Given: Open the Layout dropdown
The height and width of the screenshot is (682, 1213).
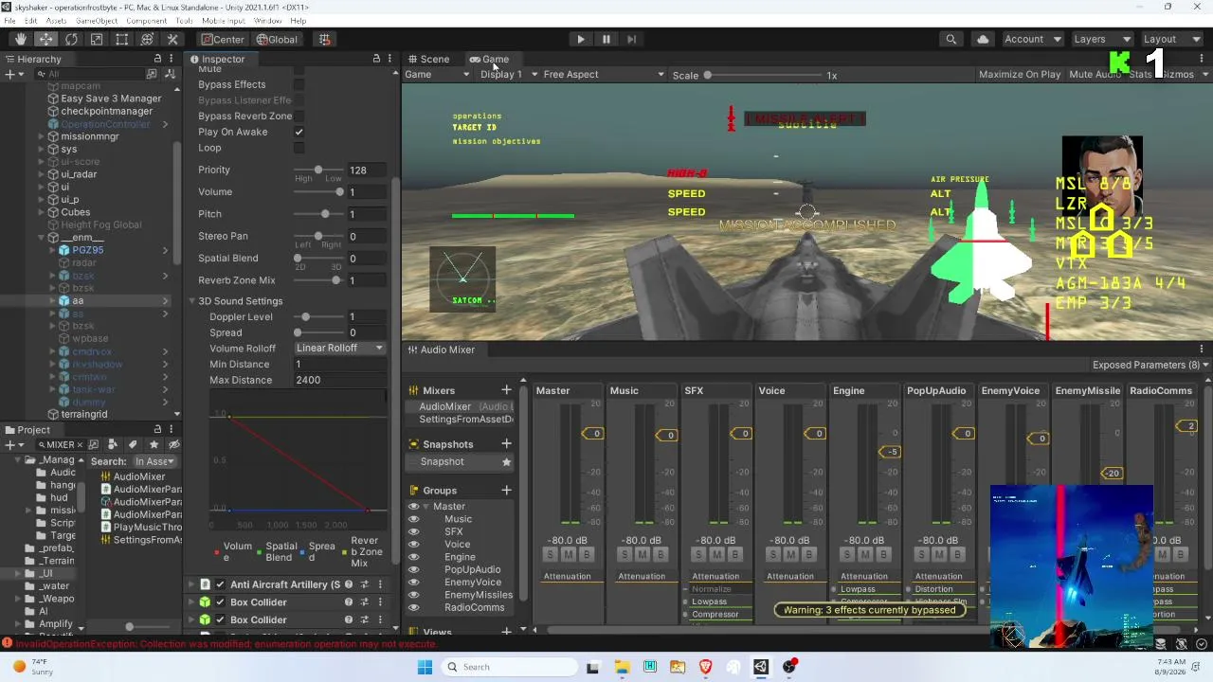Looking at the screenshot, I should pyautogui.click(x=1171, y=39).
